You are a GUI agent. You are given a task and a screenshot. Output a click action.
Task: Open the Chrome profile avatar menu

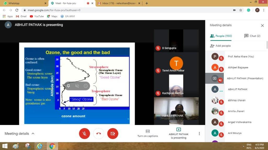tap(257, 10)
